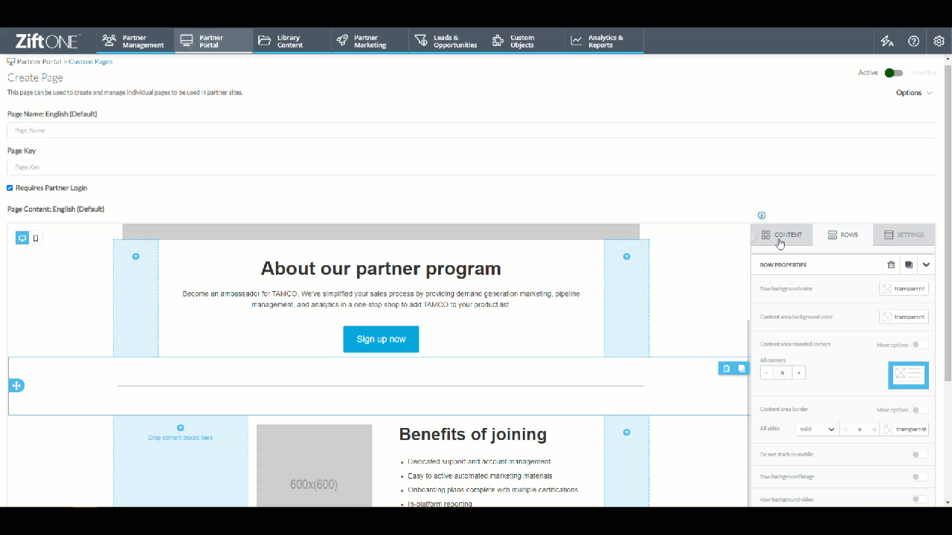Image resolution: width=952 pixels, height=535 pixels.
Task: Toggle the page Active switch
Action: pyautogui.click(x=894, y=73)
